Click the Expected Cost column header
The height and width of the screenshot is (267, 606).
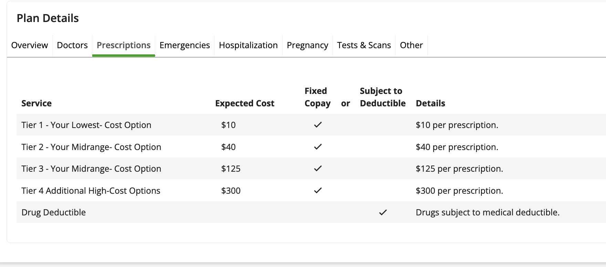[x=244, y=103]
